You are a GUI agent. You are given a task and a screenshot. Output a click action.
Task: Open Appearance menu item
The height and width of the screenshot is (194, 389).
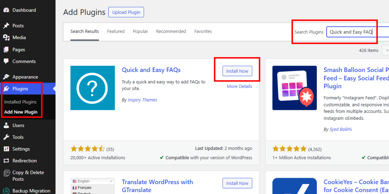pos(25,77)
